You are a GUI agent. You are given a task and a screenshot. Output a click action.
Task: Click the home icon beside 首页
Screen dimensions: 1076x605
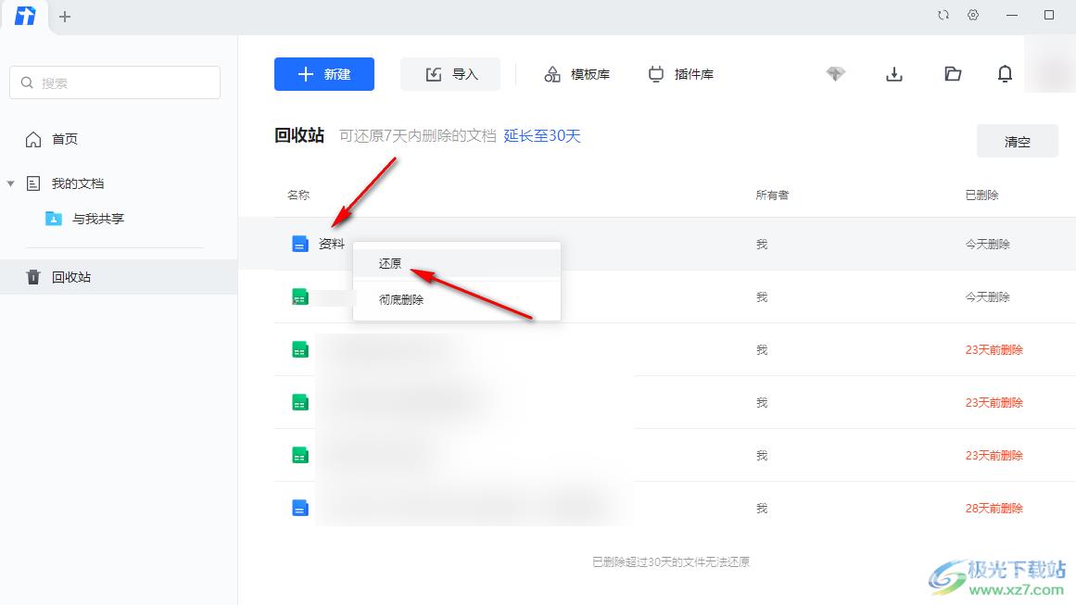[33, 139]
